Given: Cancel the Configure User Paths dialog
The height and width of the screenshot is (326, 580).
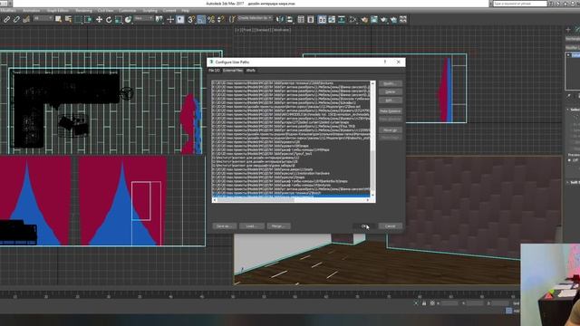Looking at the screenshot, I should click(391, 225).
